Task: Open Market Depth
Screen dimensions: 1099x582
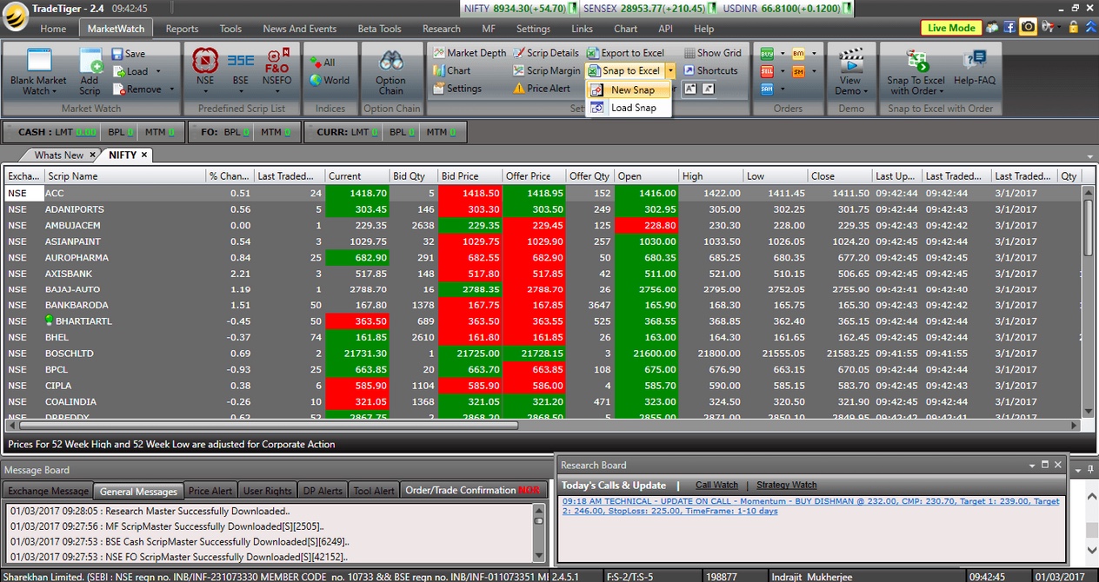Action: point(470,53)
